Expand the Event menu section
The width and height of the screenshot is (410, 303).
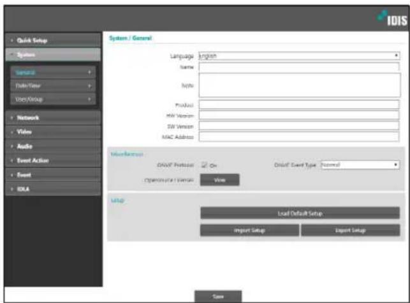click(53, 175)
